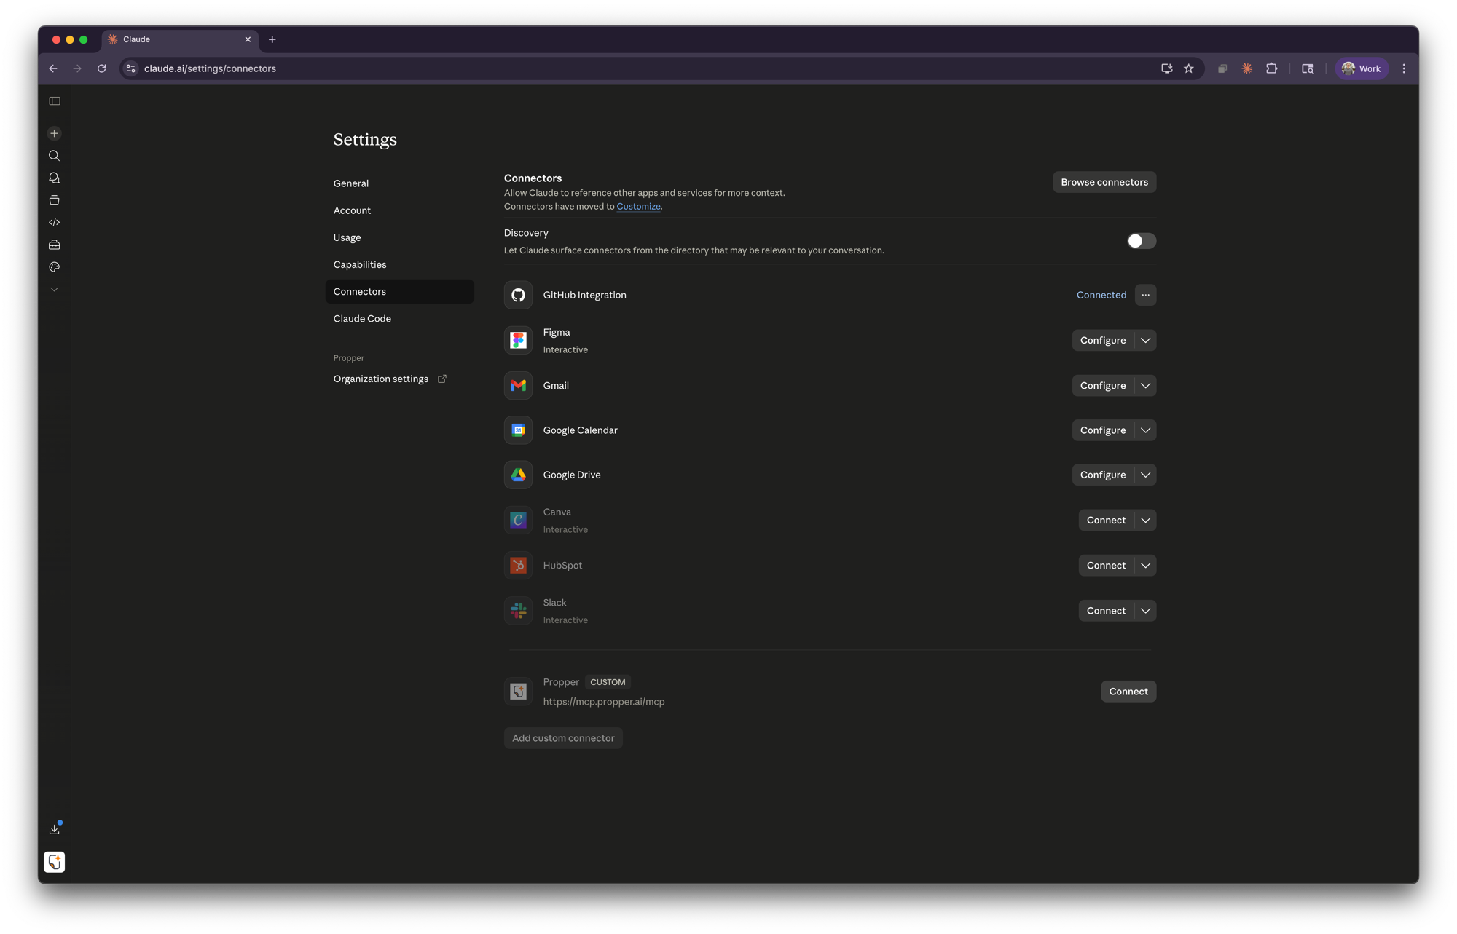Open the appearance palette icon in the sidebar
Viewport: 1457px width, 934px height.
pos(54,267)
